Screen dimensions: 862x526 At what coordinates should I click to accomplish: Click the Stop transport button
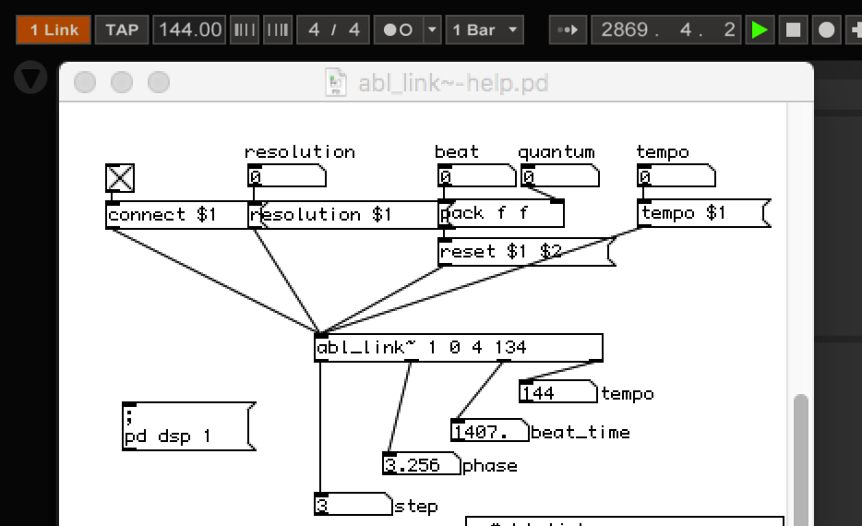pos(793,30)
